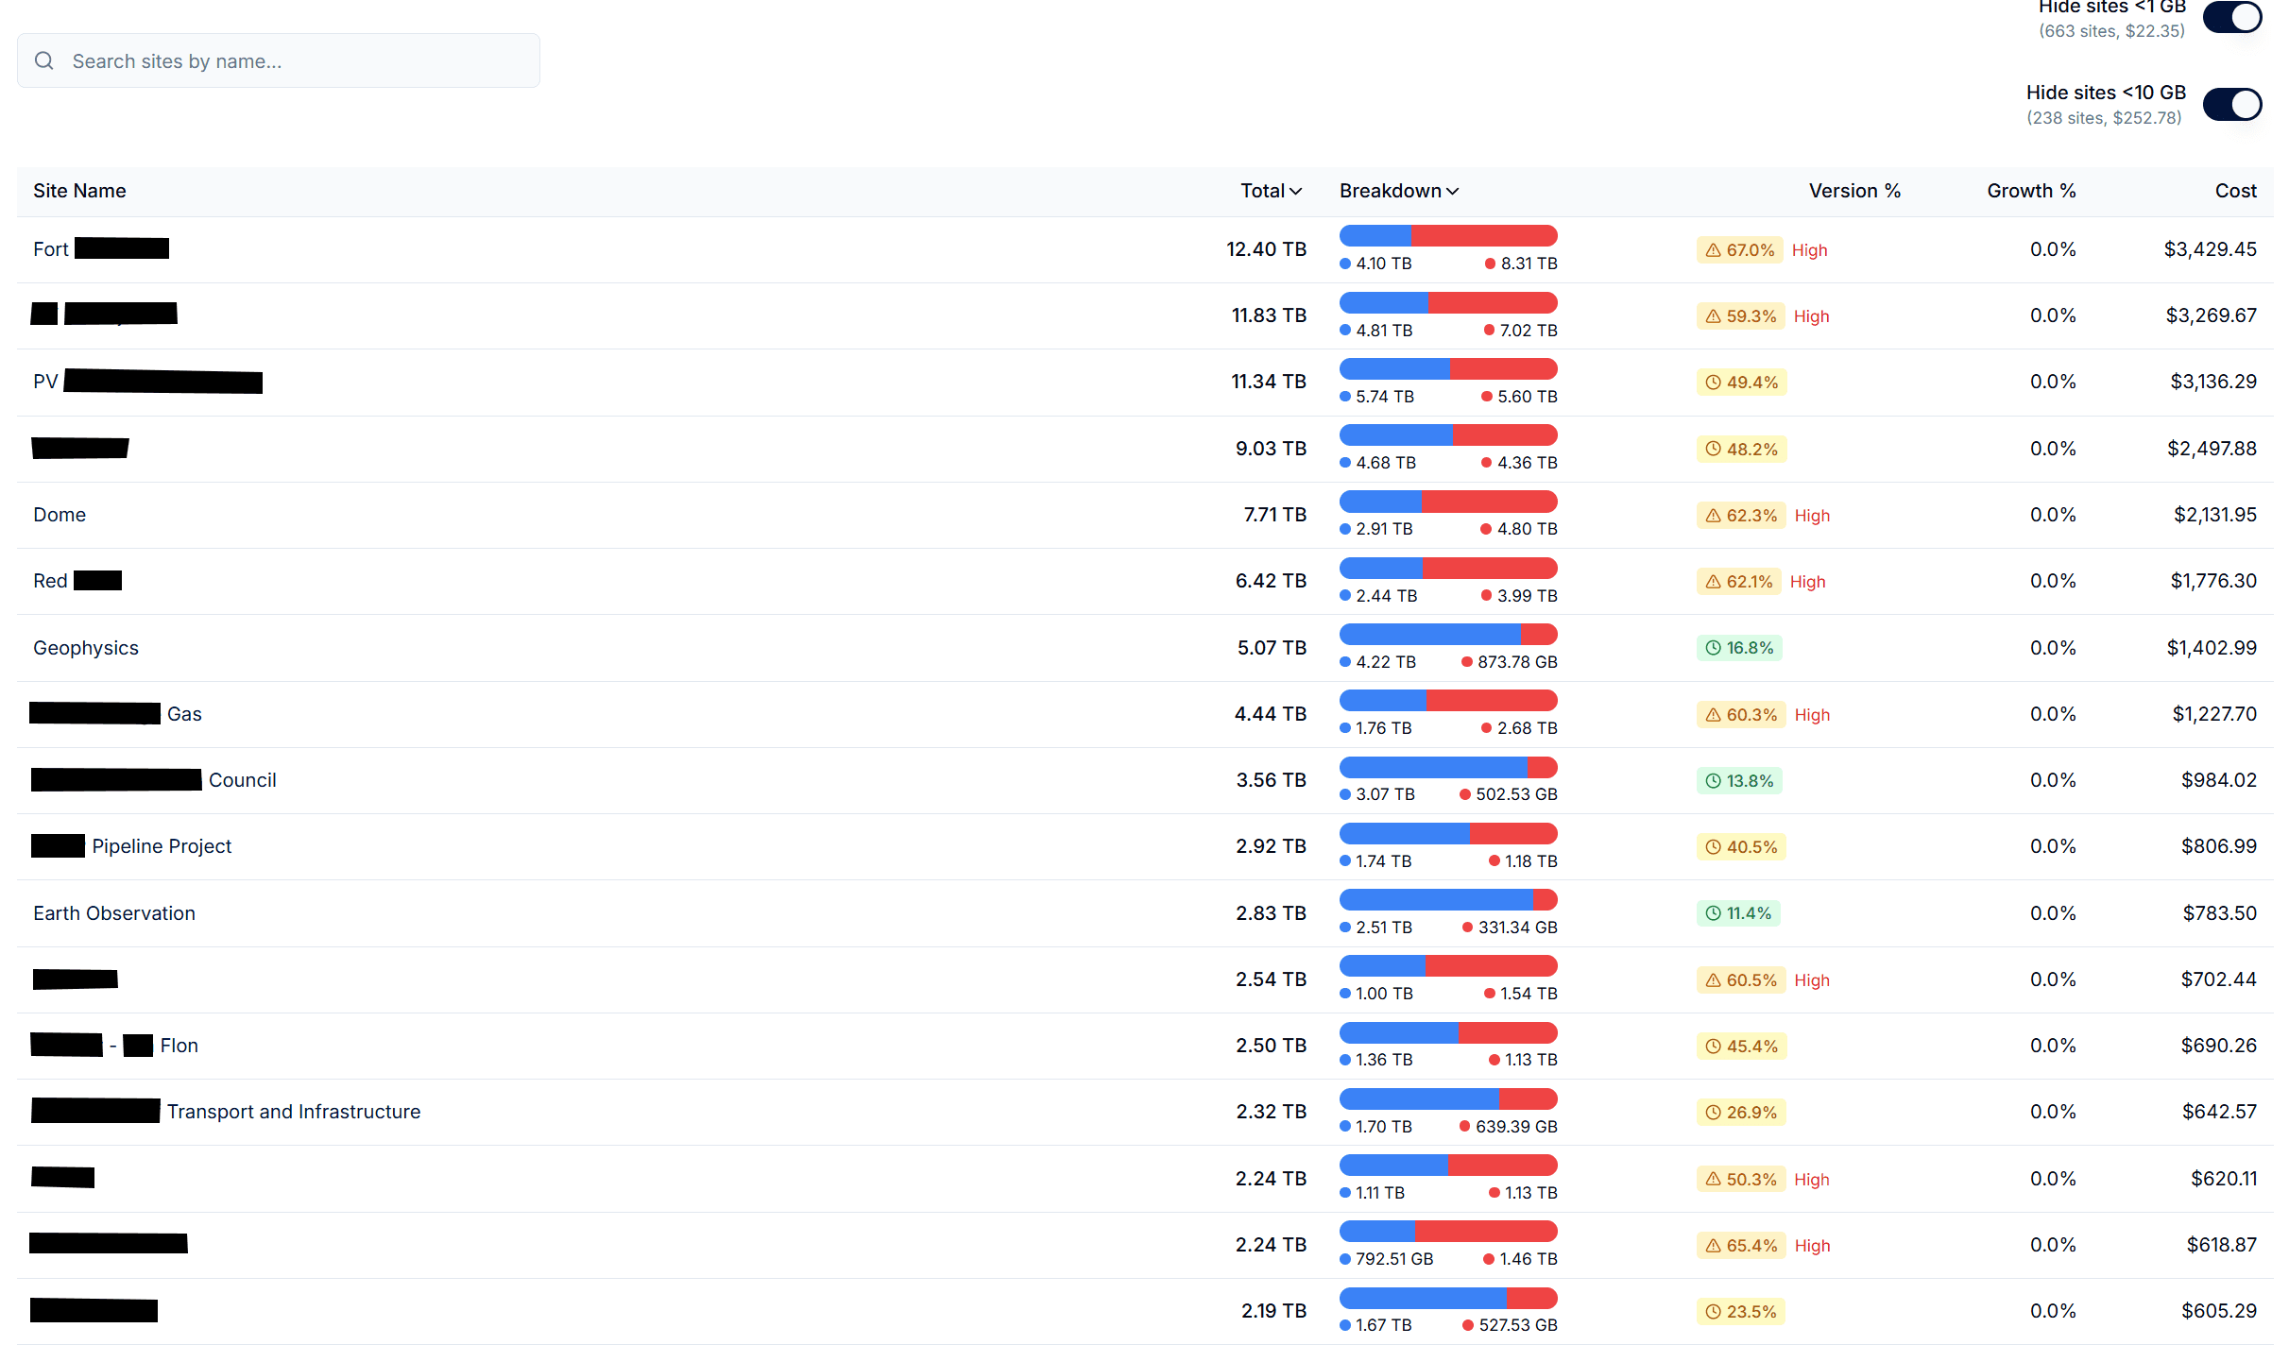Viewport: 2289px width, 1345px height.
Task: Disable the Hide sites <1 GB toggle
Action: (2232, 16)
